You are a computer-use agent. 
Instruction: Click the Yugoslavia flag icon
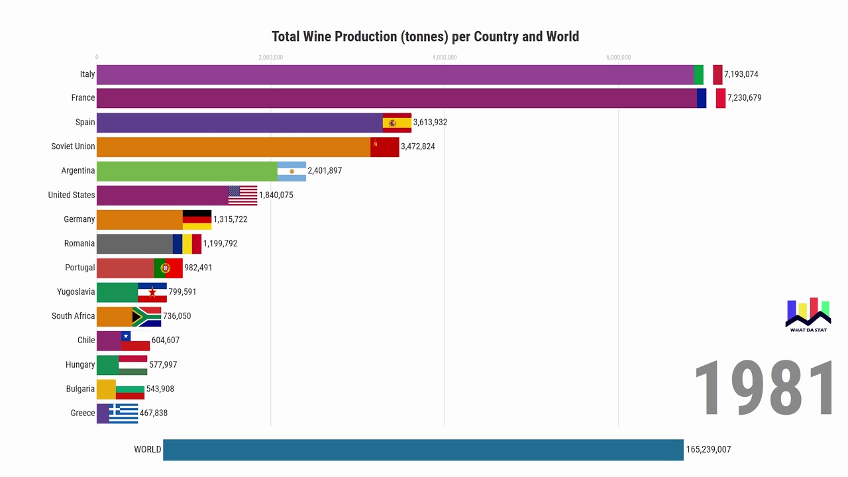pos(152,292)
